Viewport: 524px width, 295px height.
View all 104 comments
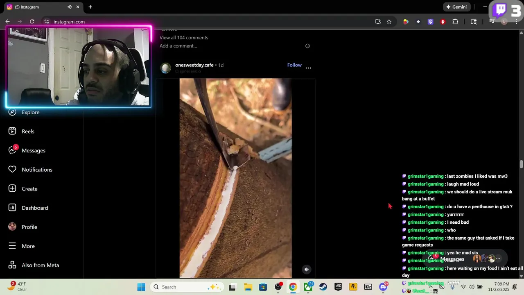(x=184, y=38)
